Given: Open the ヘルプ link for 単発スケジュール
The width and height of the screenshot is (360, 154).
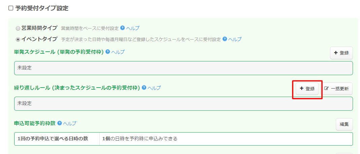Looking at the screenshot, I should (118, 52).
